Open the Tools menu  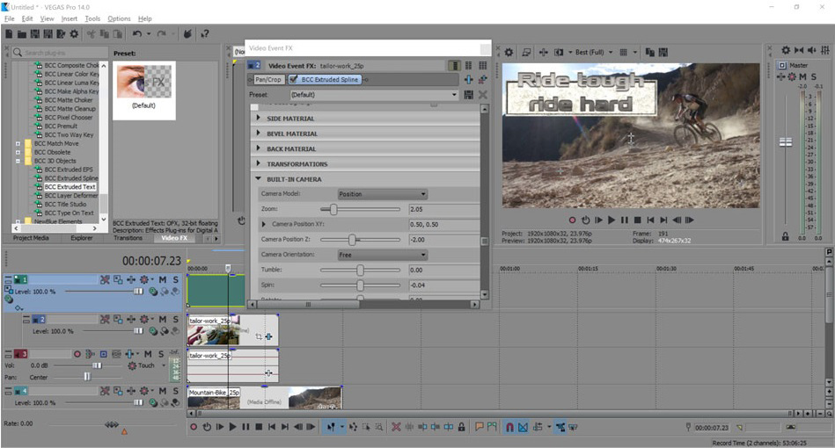[x=92, y=18]
